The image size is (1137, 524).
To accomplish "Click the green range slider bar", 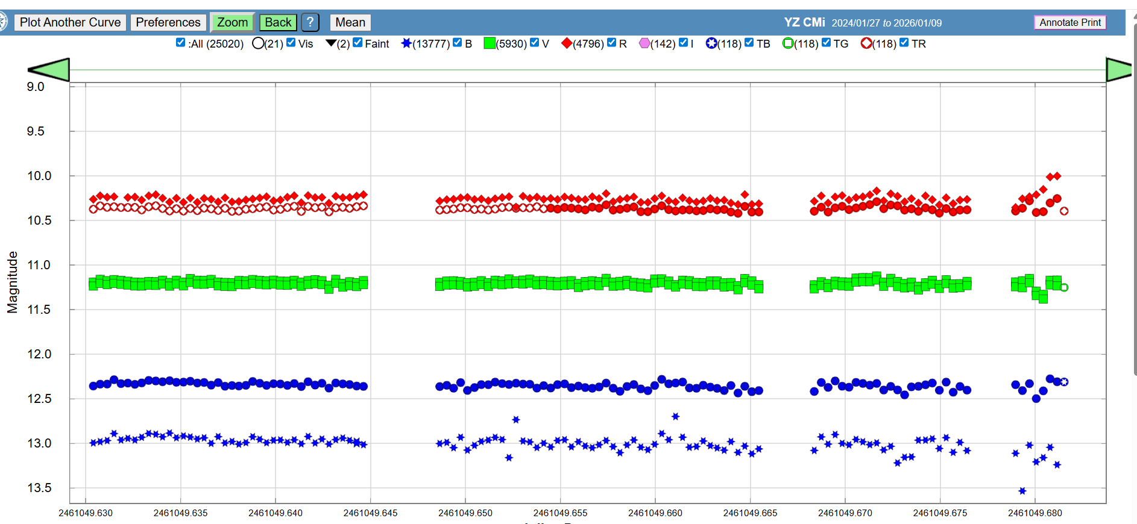I will [x=588, y=70].
